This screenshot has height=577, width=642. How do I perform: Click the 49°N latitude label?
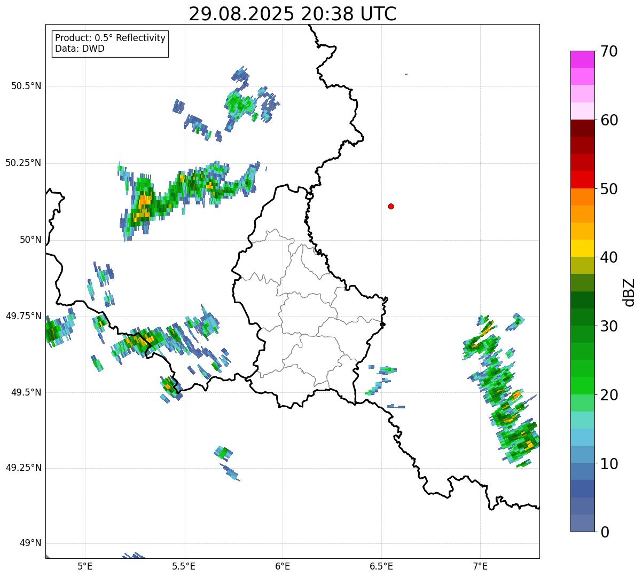tap(30, 543)
